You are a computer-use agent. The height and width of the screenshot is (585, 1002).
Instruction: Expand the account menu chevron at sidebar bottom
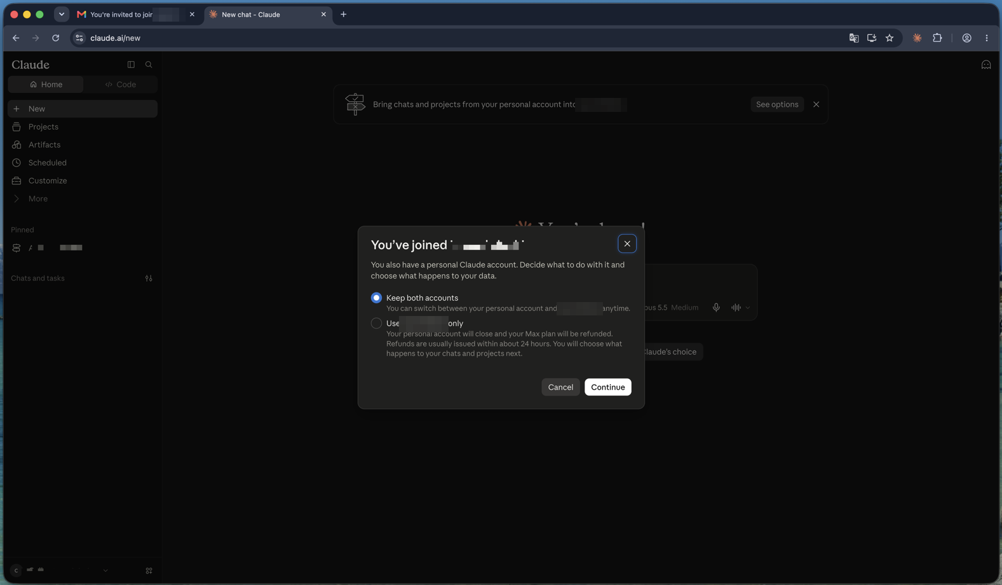tap(105, 570)
